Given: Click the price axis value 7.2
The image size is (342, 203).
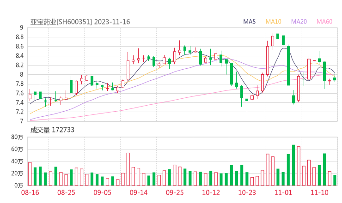Looking at the screenshot, I should (x=19, y=112).
